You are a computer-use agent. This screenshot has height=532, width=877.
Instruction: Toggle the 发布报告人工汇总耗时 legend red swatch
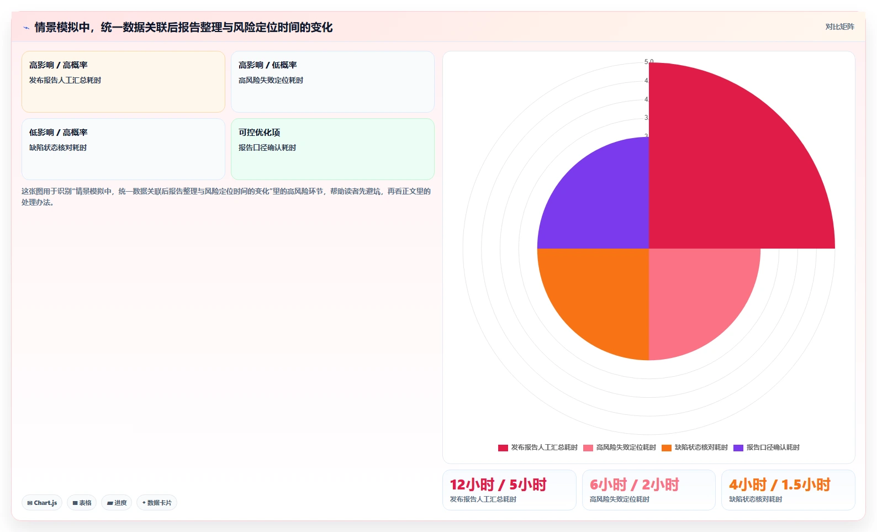(503, 447)
